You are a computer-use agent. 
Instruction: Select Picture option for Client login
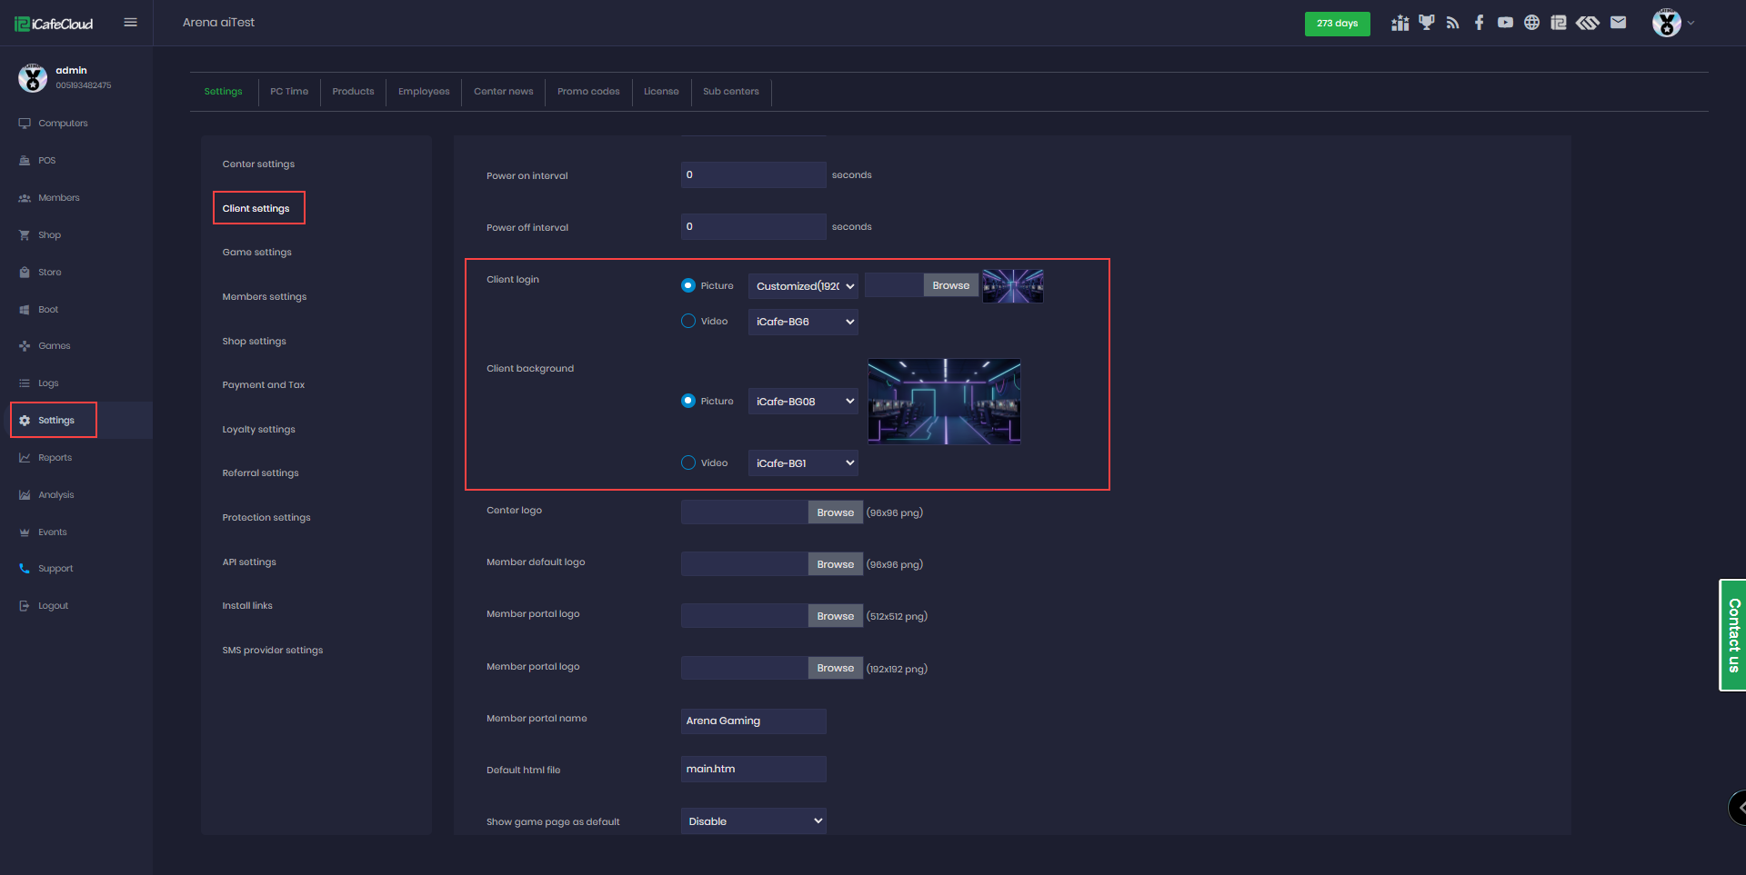point(687,284)
